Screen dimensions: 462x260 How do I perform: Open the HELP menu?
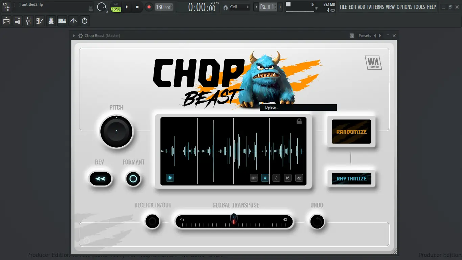(x=431, y=7)
